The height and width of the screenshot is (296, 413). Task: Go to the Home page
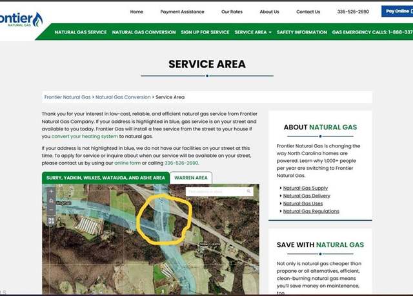click(x=137, y=12)
